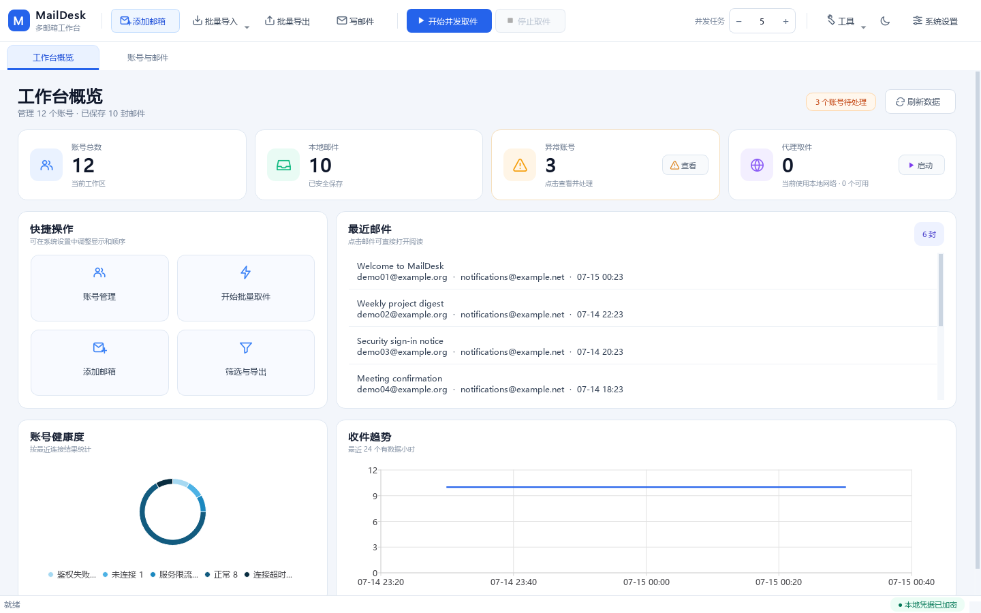Click the 异常账号 warning triangle icon
This screenshot has height=613, width=981.
click(x=520, y=165)
